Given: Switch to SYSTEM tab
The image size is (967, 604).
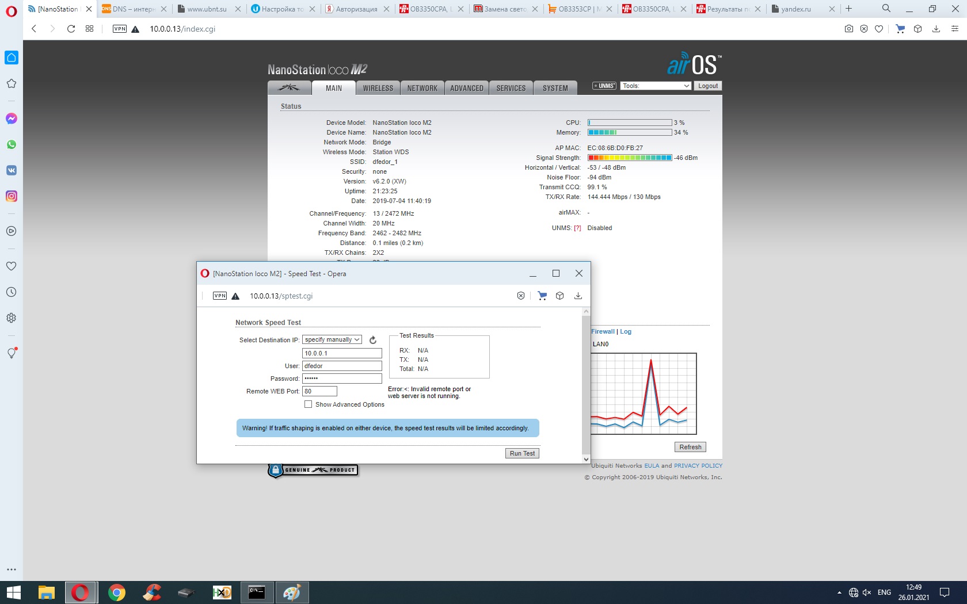Looking at the screenshot, I should point(555,88).
